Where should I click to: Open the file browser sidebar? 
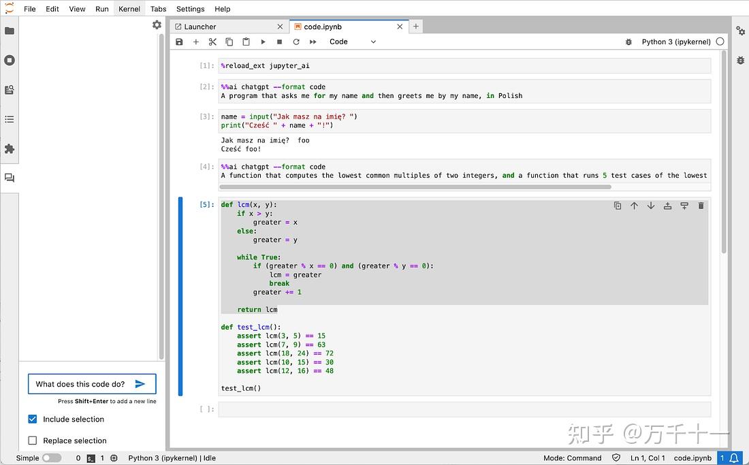10,31
